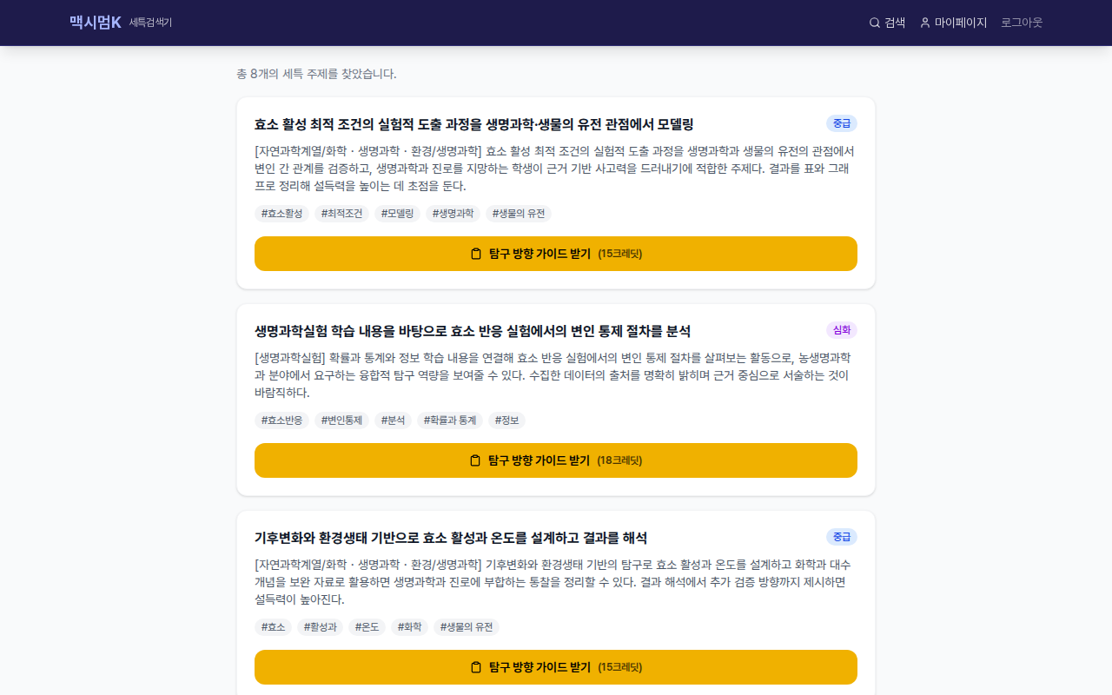Click clipboard icon in the 기후변화 card's guide button
This screenshot has width=1112, height=695.
476,667
